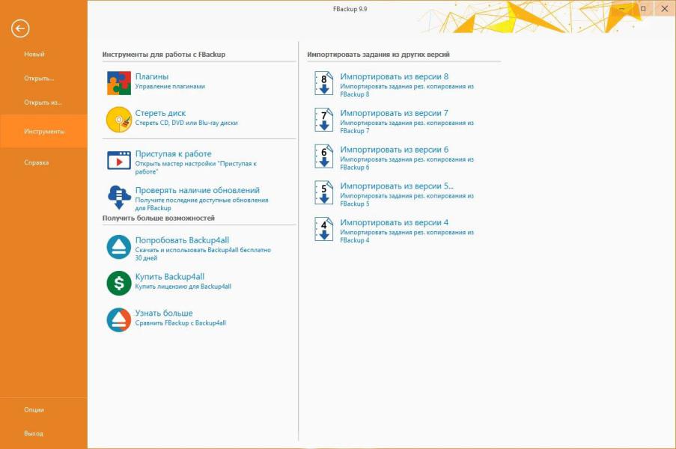Click the Стереть диск yellow disc icon
Viewport: 676px width, 449px height.
(x=119, y=120)
